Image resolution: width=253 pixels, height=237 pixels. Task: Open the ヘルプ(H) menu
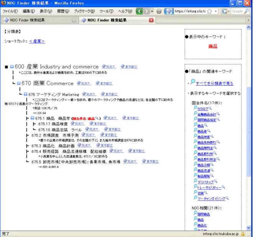click(125, 11)
